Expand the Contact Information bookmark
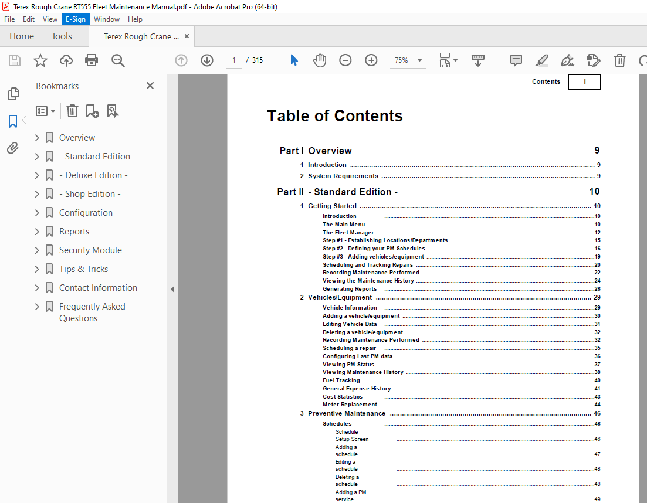 37,288
